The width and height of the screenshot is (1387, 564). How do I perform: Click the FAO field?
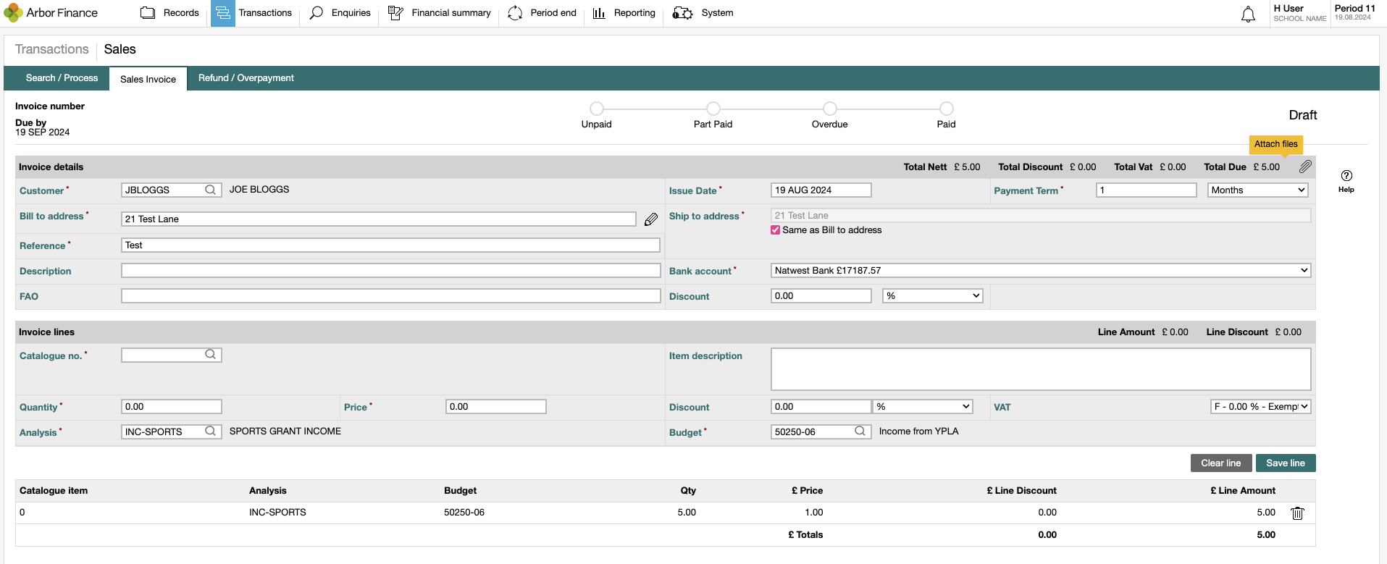coord(391,295)
